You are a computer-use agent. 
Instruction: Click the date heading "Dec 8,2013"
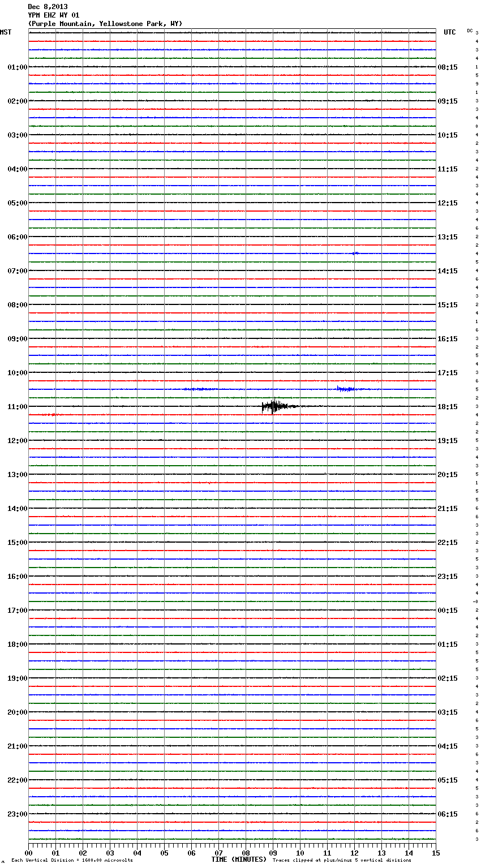(48, 7)
